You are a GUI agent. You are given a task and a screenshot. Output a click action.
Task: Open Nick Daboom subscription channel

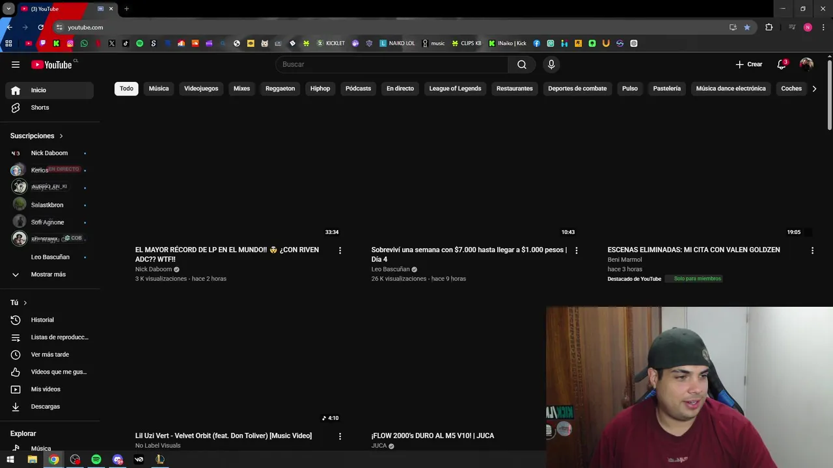[x=49, y=153]
